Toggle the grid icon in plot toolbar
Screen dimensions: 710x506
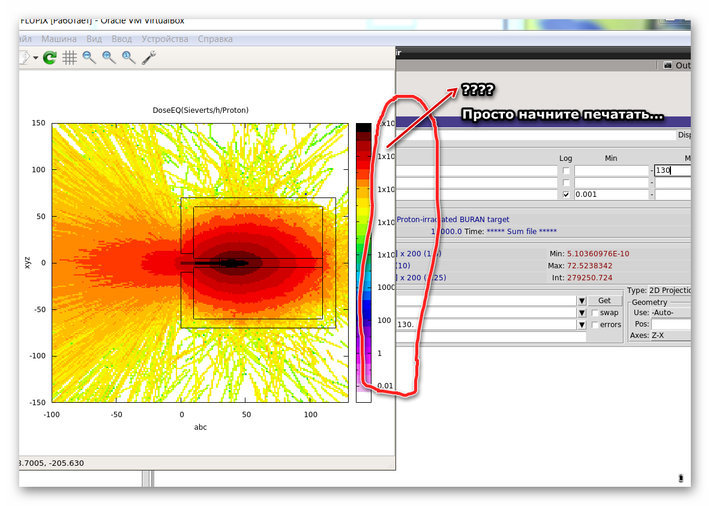click(x=69, y=58)
